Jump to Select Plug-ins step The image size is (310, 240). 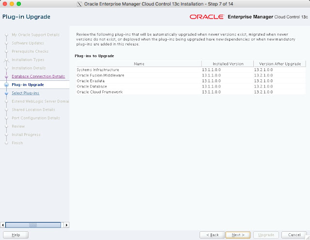coord(25,93)
